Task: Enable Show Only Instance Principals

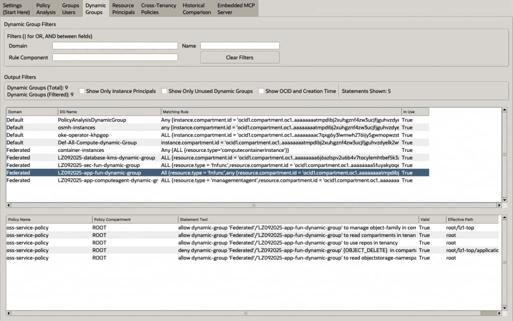Action: pos(82,91)
